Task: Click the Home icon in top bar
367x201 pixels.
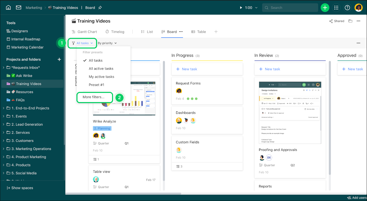Action: (8, 8)
